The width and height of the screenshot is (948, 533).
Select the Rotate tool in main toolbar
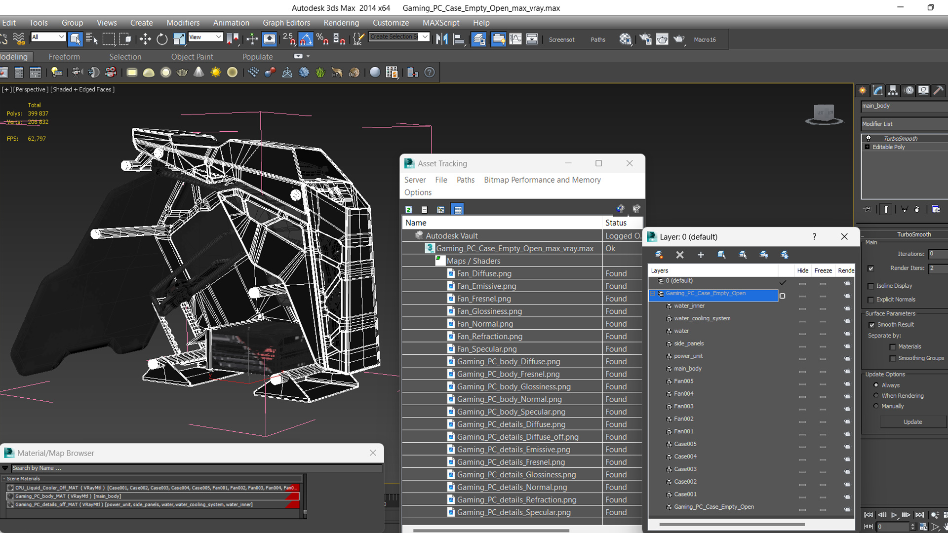coord(162,39)
